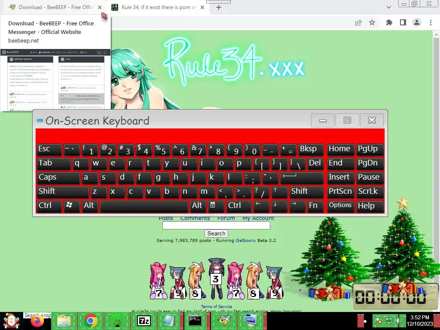Toggle the Caps lock key
The image size is (440, 330).
pyautogui.click(x=58, y=178)
